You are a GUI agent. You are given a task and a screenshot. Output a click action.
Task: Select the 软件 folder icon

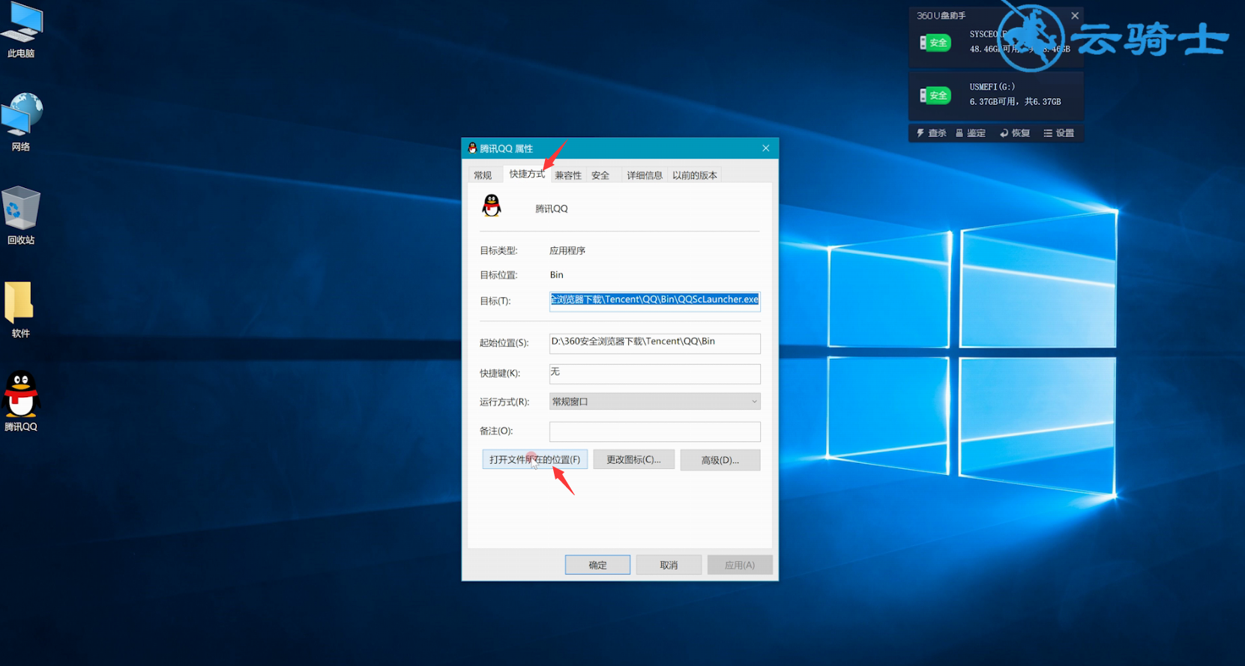pos(21,309)
